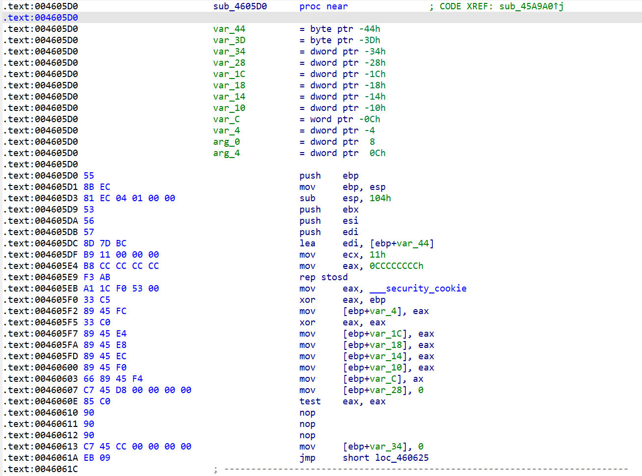Select variable var_1C definition
The width and height of the screenshot is (642, 476).
[229, 74]
